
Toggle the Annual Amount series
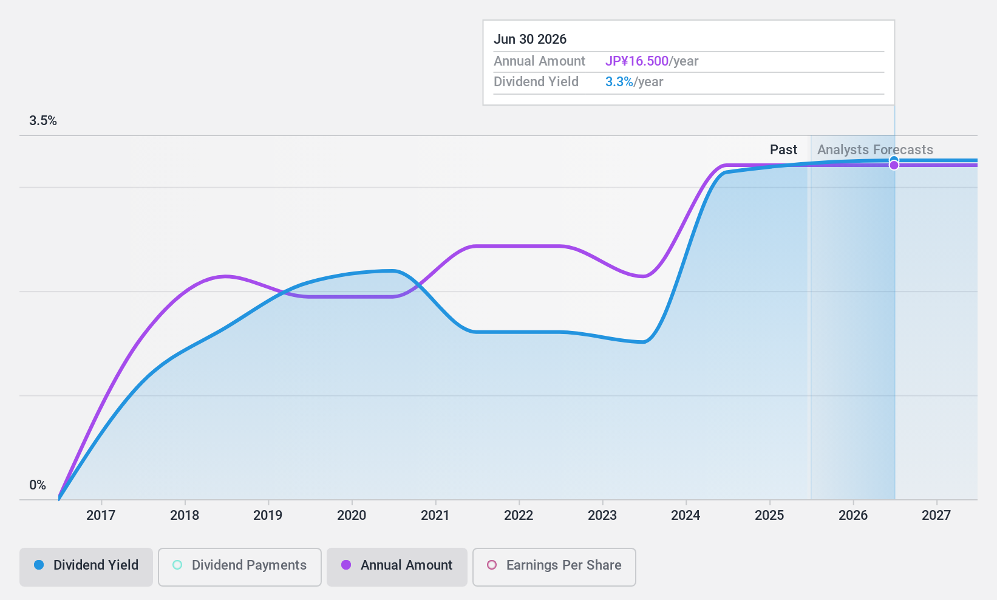(x=397, y=567)
